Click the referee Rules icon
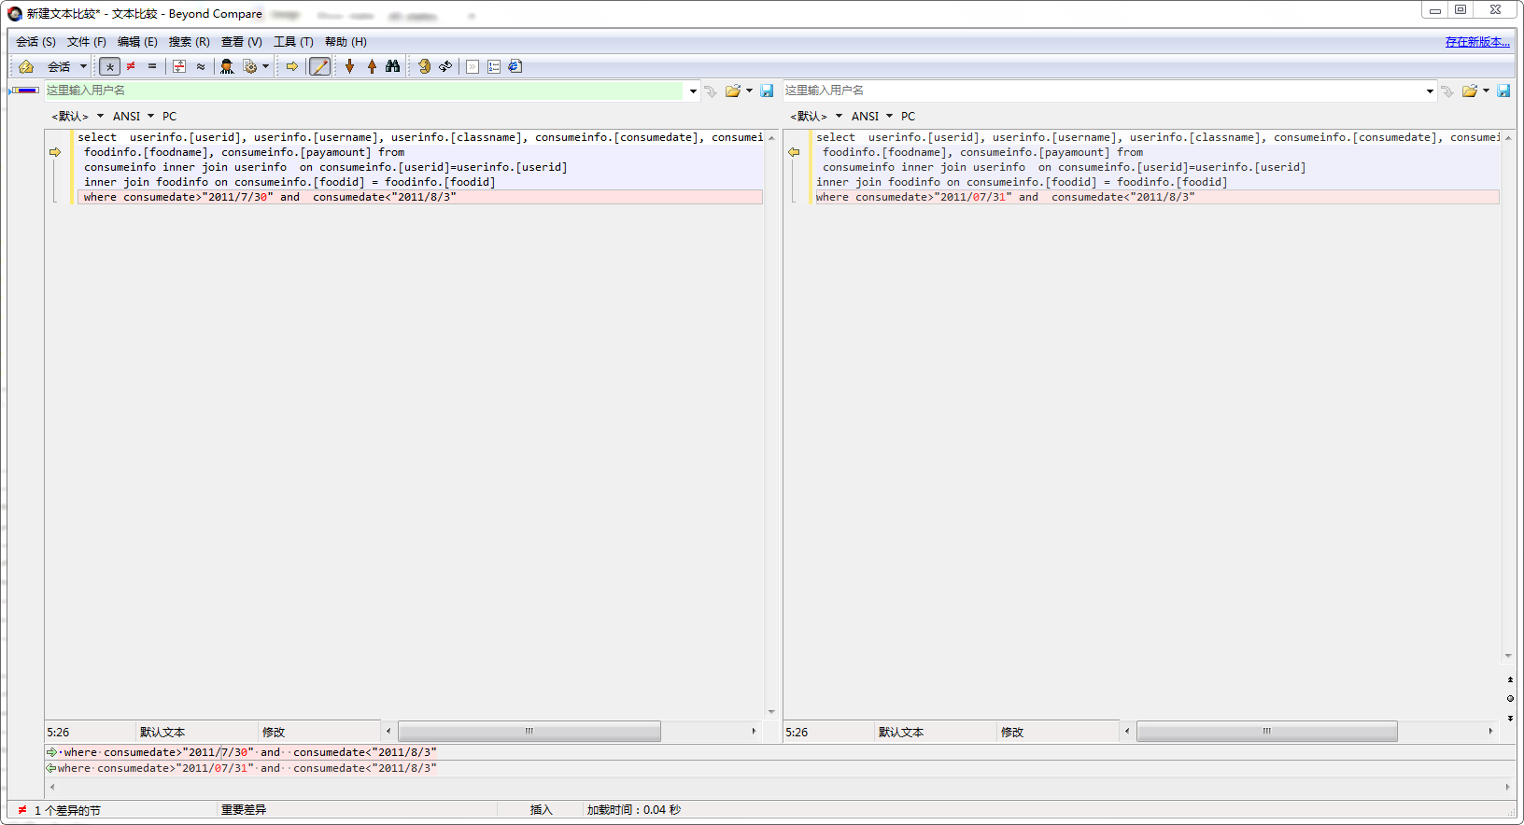 227,66
